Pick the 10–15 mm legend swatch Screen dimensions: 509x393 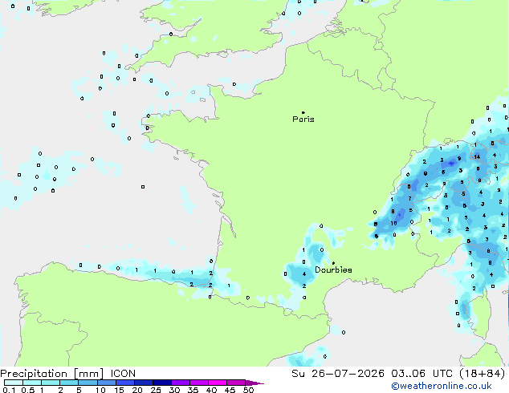pyautogui.click(x=107, y=383)
